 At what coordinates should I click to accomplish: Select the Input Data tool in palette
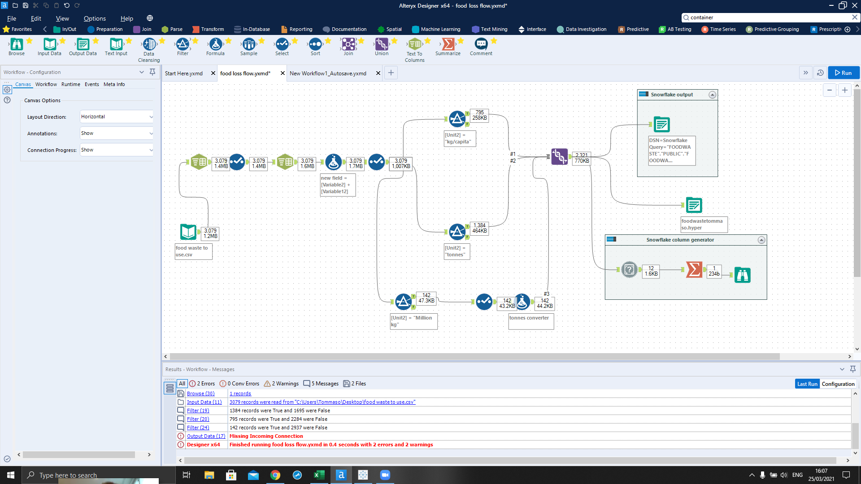[49, 47]
